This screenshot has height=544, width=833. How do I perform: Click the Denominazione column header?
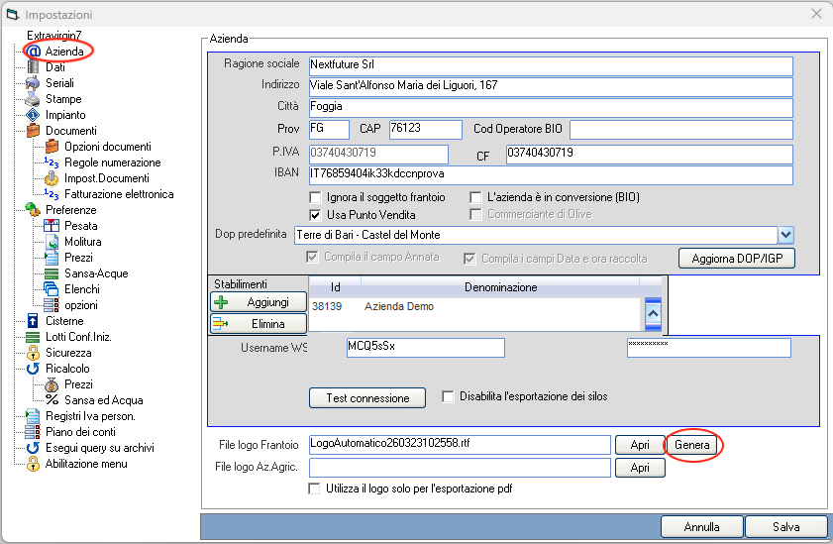pos(500,287)
